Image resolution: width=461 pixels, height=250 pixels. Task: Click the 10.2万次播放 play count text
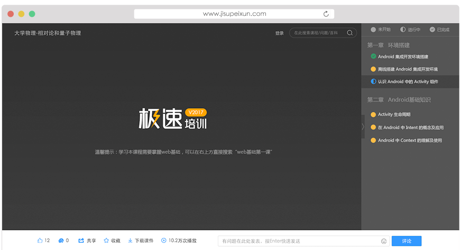coord(182,241)
